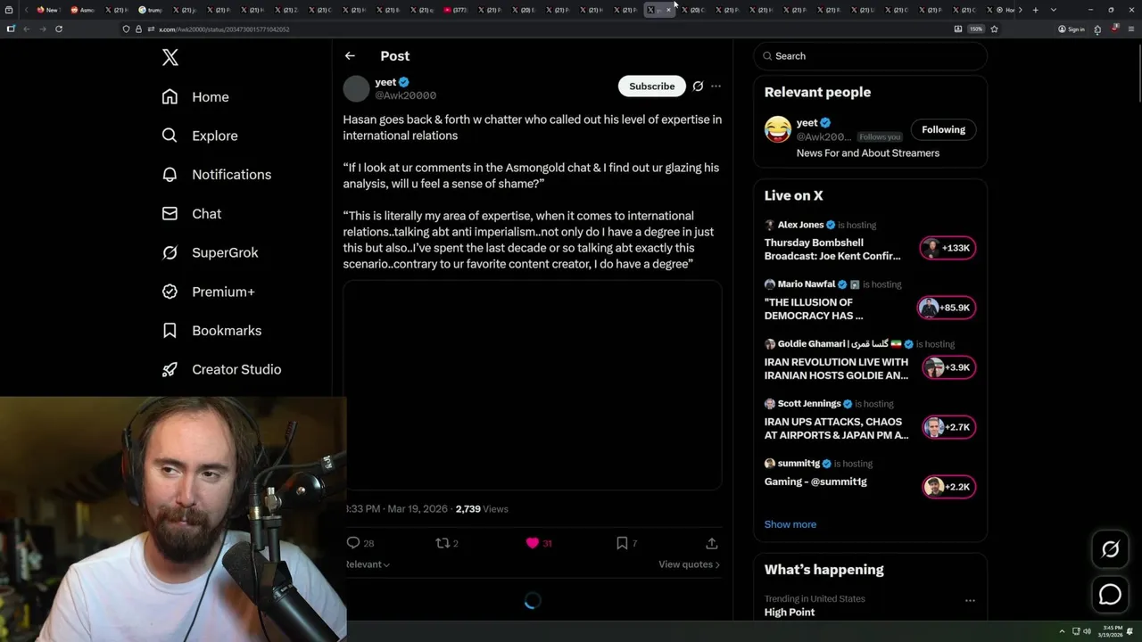Open Mario Nawfal's live broadcast
Screen dimensions: 1142x642
click(x=814, y=309)
